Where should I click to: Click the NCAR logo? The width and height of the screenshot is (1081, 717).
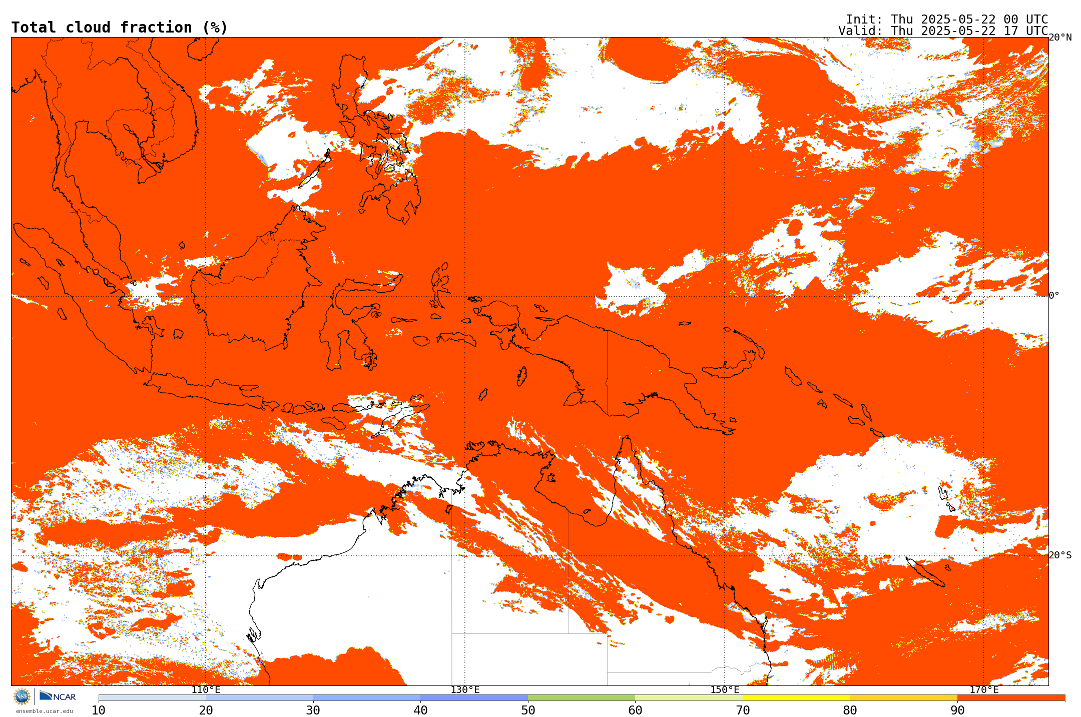pos(58,696)
